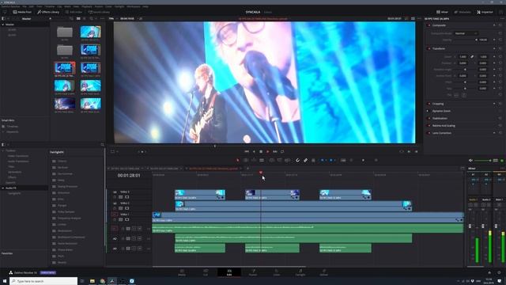Screen dimensions: 506x285
Task: Click the Replace Clip icon
Action: (287, 160)
